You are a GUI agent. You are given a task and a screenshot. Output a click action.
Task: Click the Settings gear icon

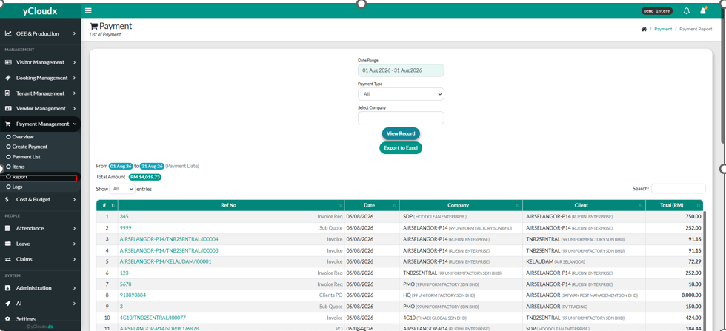[x=7, y=319]
